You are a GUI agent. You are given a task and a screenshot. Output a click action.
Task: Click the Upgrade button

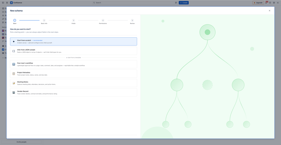click(258, 3)
